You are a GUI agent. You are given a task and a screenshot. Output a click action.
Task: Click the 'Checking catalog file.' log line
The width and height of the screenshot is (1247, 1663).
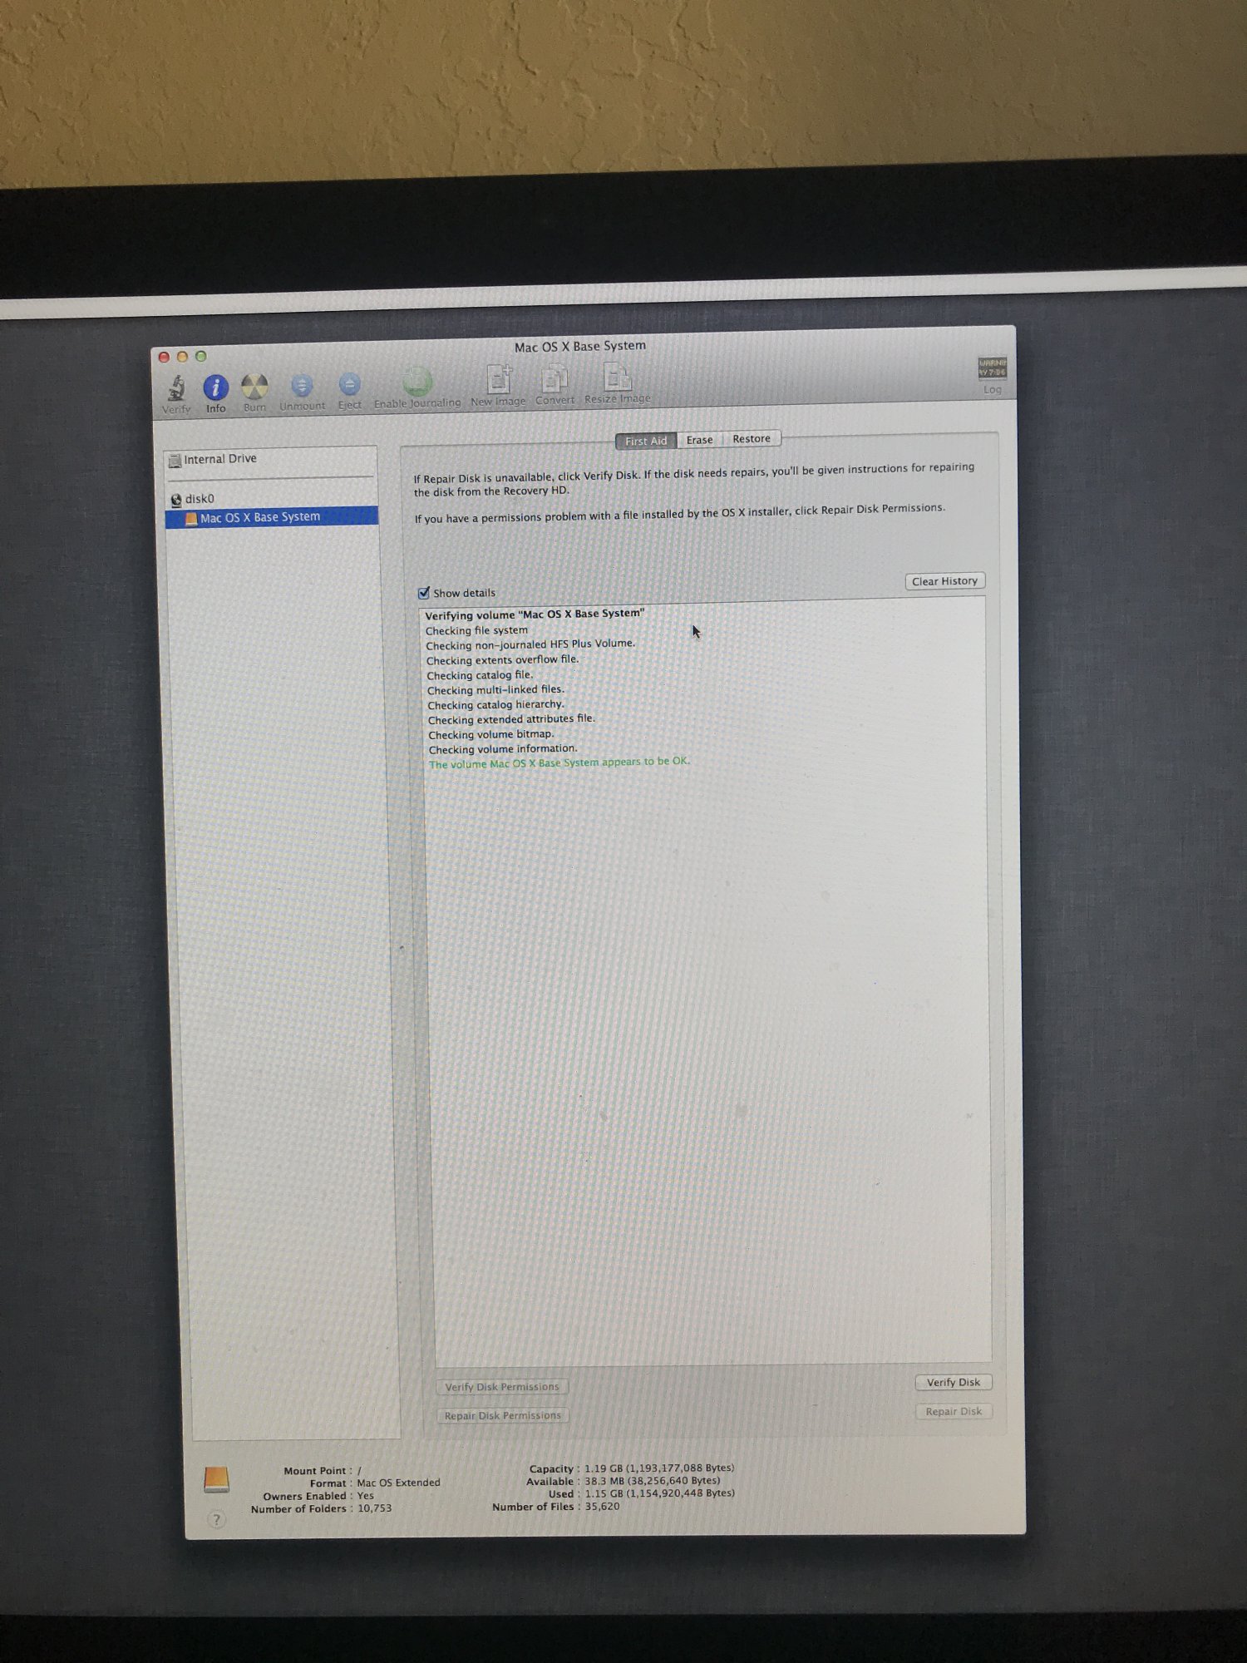(x=480, y=675)
